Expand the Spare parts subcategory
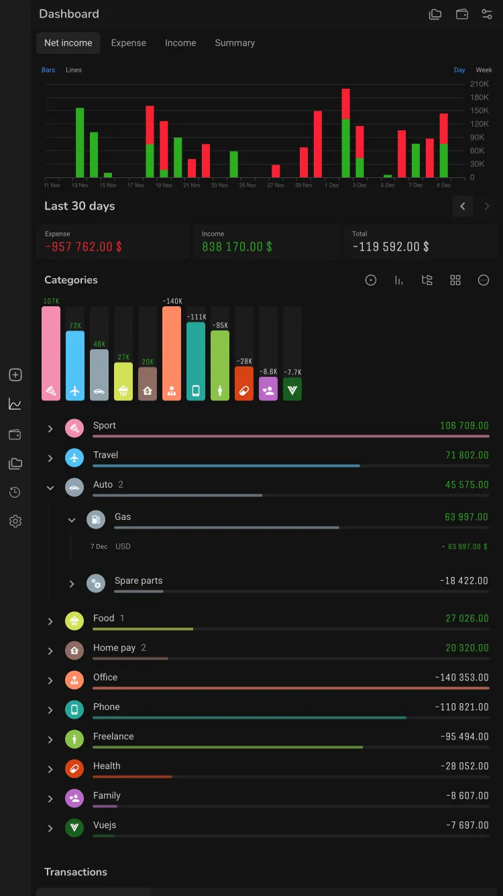503x896 pixels. [72, 584]
